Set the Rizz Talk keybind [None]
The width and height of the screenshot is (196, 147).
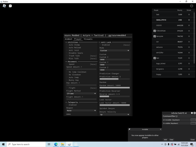click(93, 58)
